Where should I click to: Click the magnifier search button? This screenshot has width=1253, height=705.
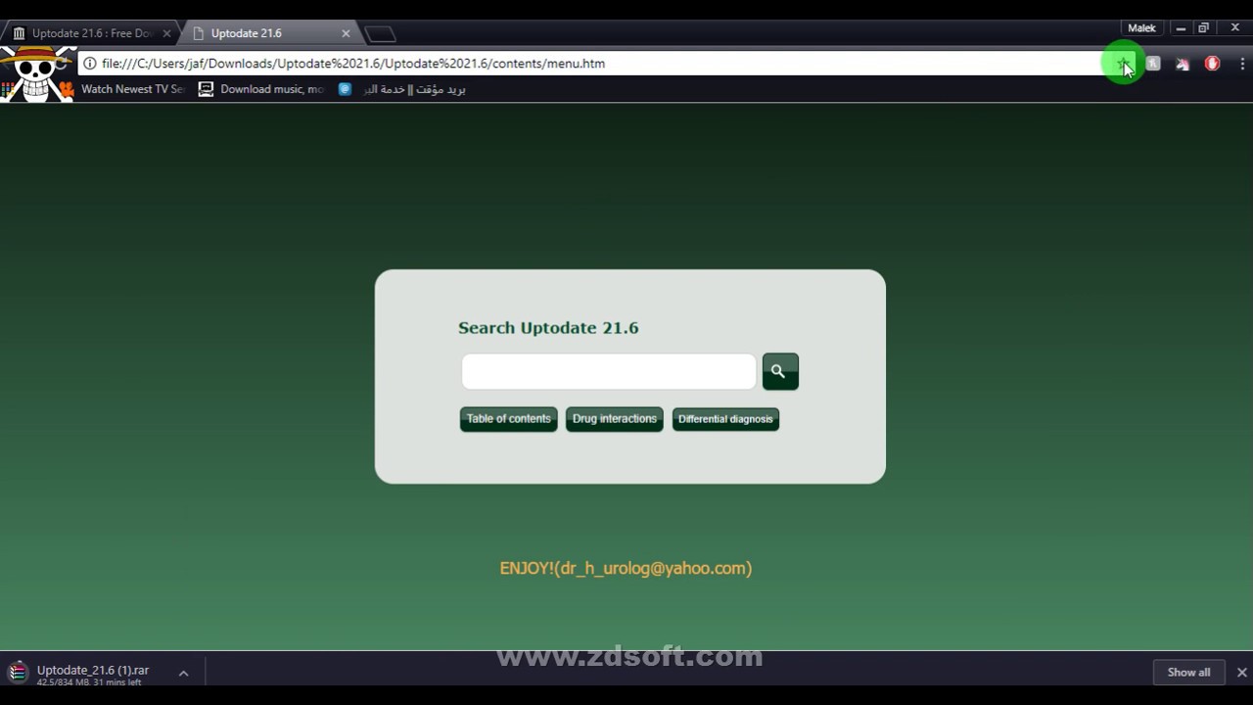click(x=780, y=371)
